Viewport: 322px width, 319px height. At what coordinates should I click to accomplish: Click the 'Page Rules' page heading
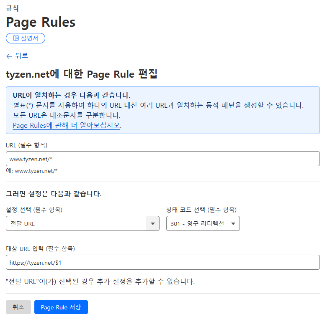pyautogui.click(x=41, y=22)
